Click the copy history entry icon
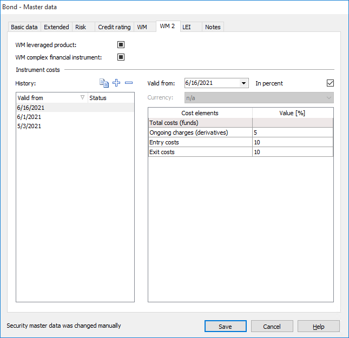Screen dimensions: 349x338 click(x=104, y=83)
